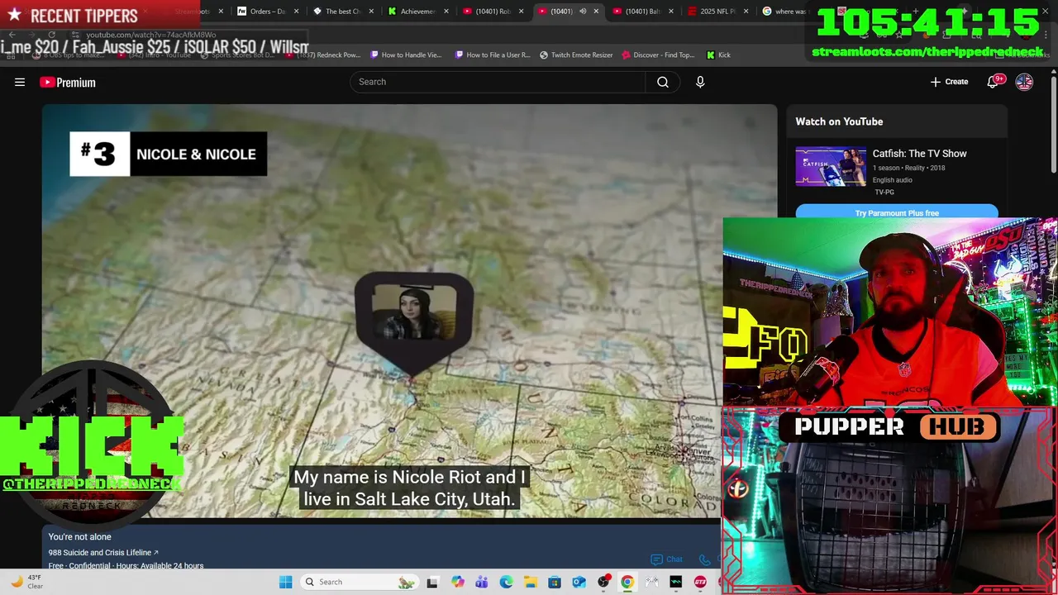Open the game controller app in taskbar
1058x595 pixels.
click(651, 582)
